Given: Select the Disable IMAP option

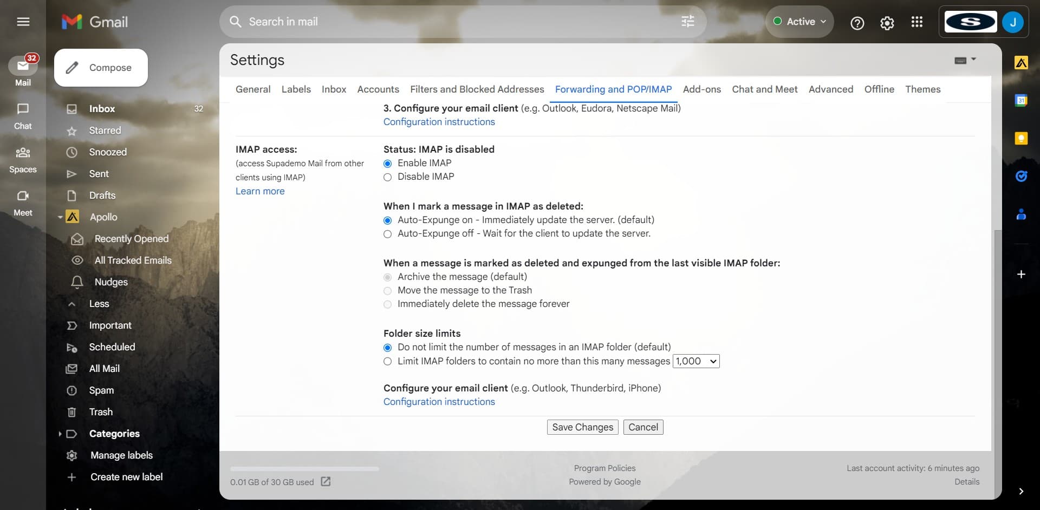Looking at the screenshot, I should point(387,177).
